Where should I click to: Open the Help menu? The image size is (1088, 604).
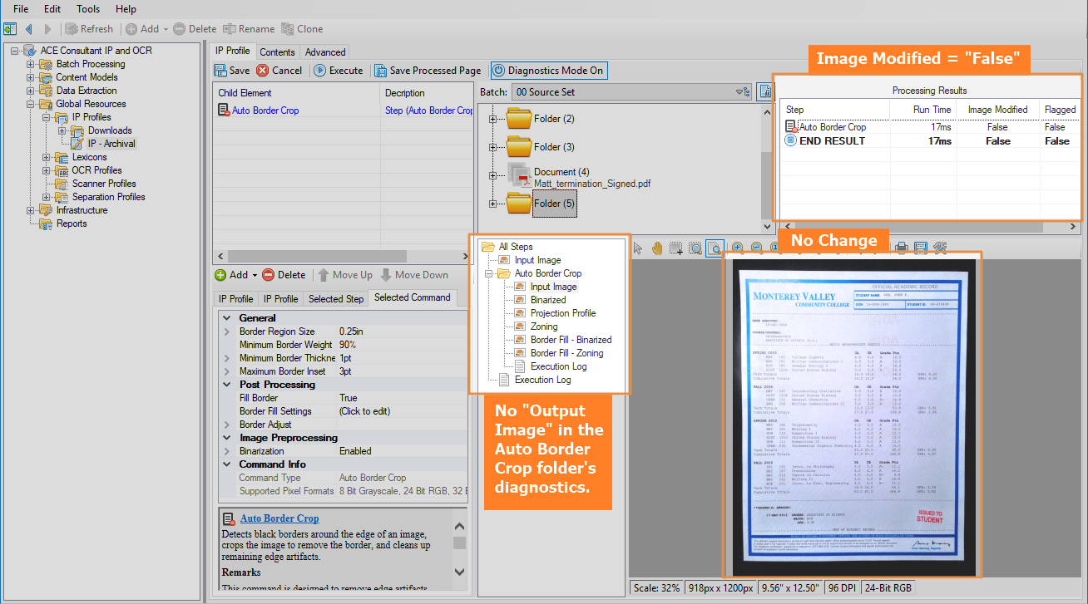126,9
